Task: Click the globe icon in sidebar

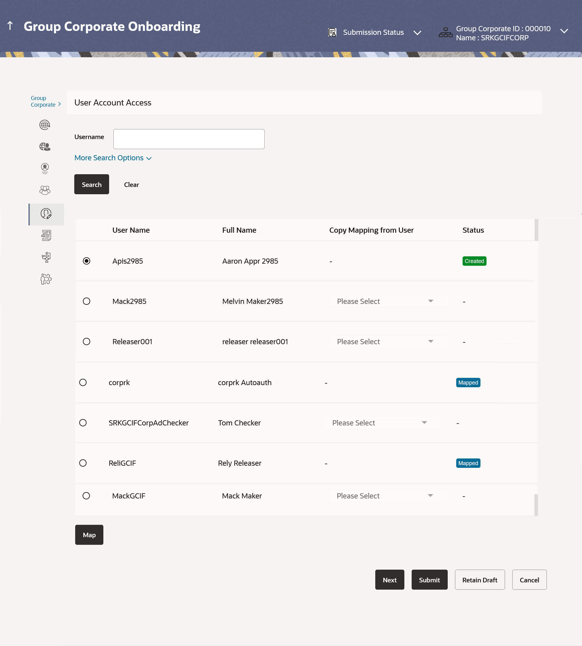Action: click(45, 125)
